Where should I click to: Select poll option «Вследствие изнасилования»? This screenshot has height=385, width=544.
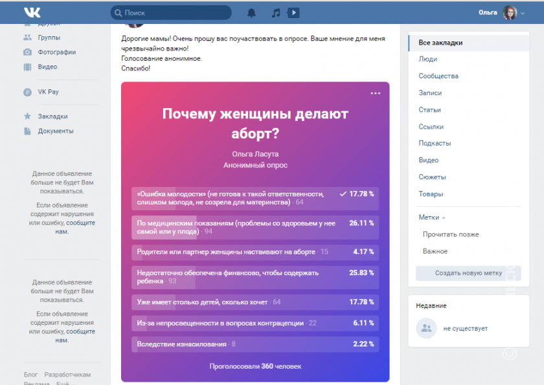[255, 344]
